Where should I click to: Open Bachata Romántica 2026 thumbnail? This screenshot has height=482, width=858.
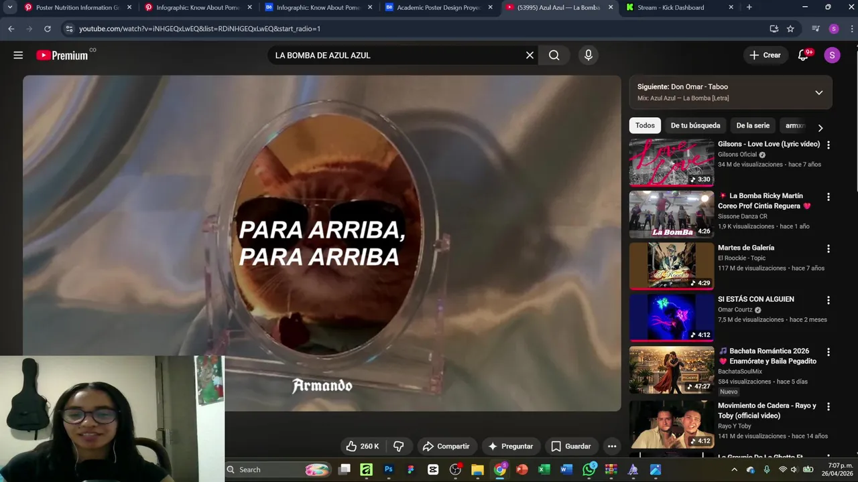click(671, 370)
